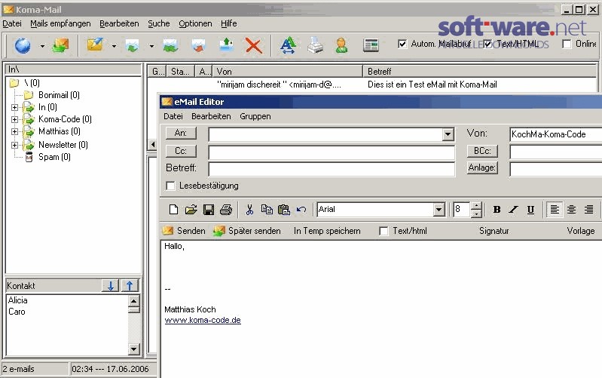
Task: Expand the In folder tree node
Action: (14, 107)
